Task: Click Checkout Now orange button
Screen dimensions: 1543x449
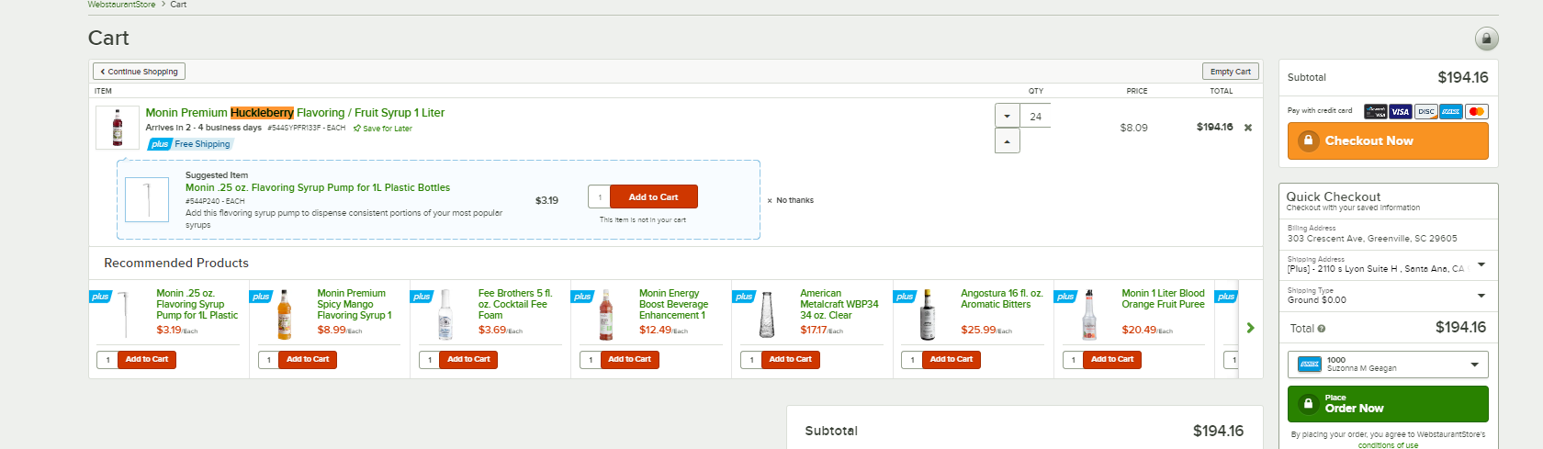Action: pyautogui.click(x=1388, y=140)
